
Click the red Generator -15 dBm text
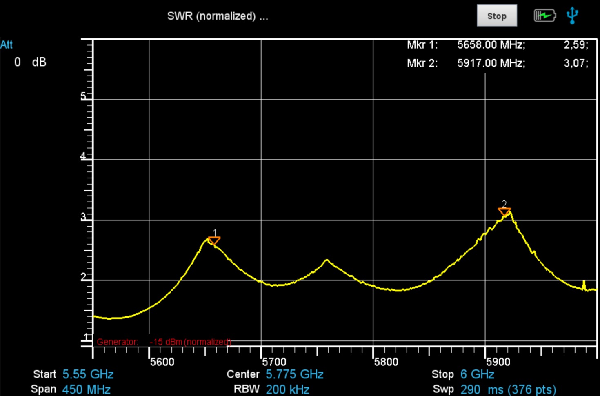point(164,342)
